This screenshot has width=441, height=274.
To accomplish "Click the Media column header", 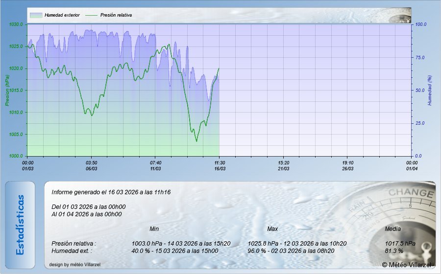I will tap(393, 229).
